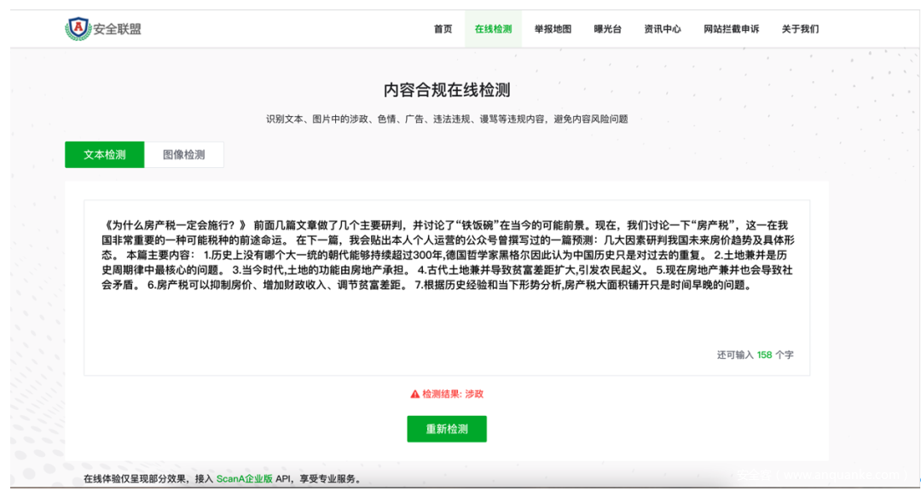Image resolution: width=921 pixels, height=491 pixels.
Task: Click the 在线体验仅呈现部分效果 footer note
Action: [136, 479]
